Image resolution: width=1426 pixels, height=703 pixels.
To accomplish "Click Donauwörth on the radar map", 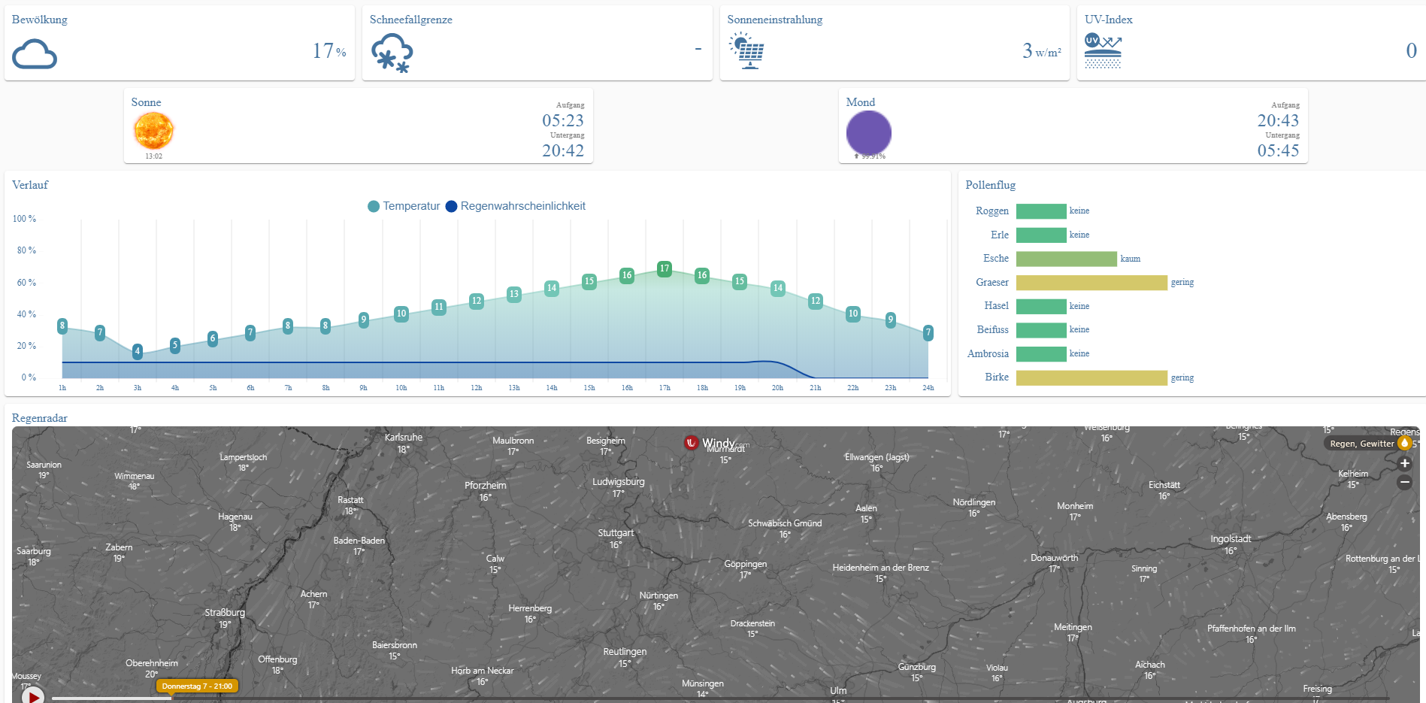I will 1055,558.
